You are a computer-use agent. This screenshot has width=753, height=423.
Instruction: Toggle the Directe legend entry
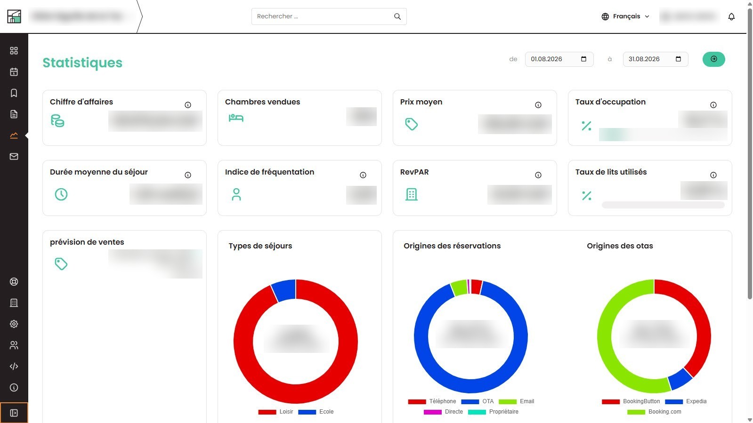click(443, 412)
